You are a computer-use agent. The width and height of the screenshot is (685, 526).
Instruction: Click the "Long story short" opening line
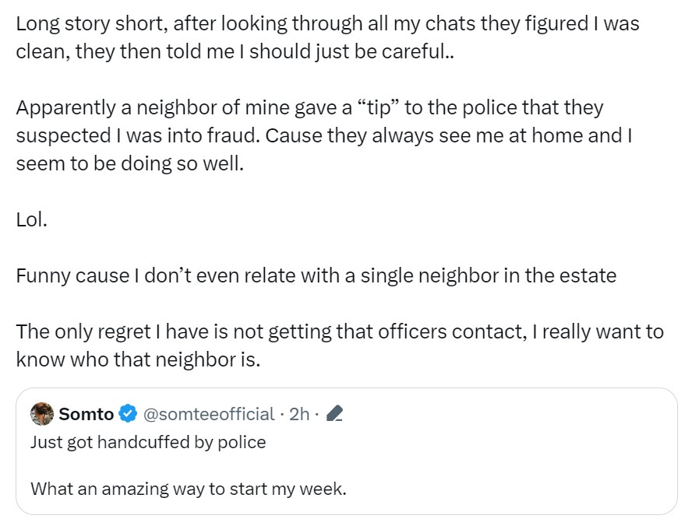coord(327,23)
